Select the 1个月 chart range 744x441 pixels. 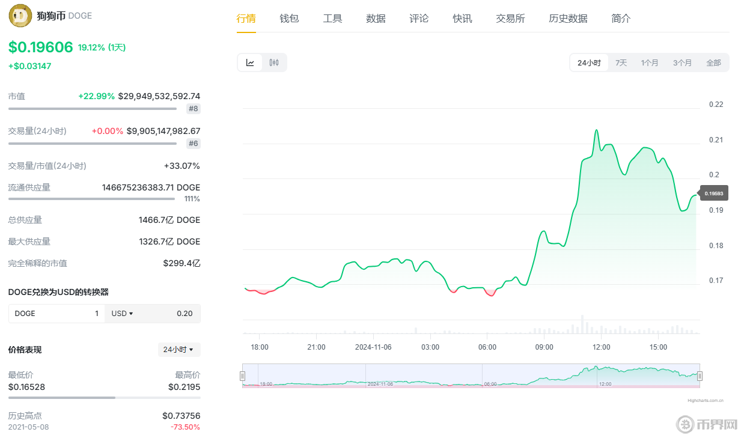tap(649, 62)
